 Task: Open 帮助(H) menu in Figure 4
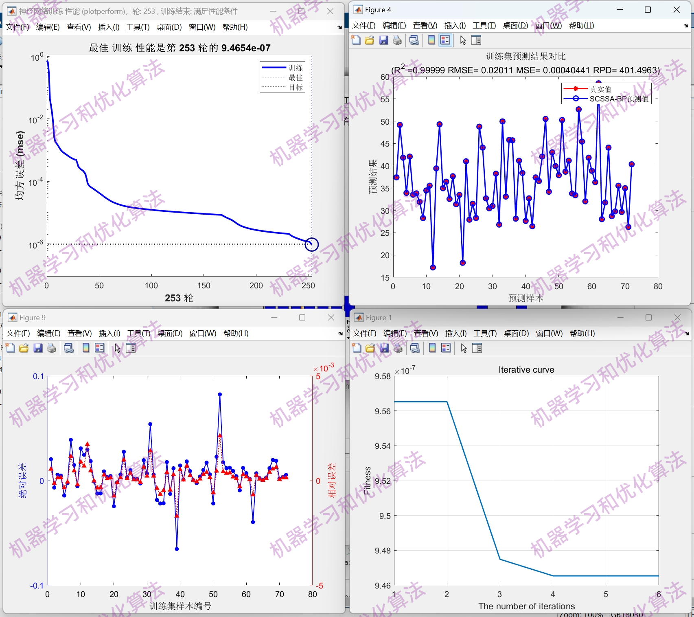point(582,26)
